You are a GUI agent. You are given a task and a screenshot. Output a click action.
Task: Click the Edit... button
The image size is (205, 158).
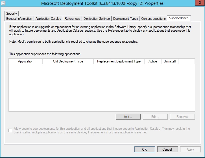(155, 117)
